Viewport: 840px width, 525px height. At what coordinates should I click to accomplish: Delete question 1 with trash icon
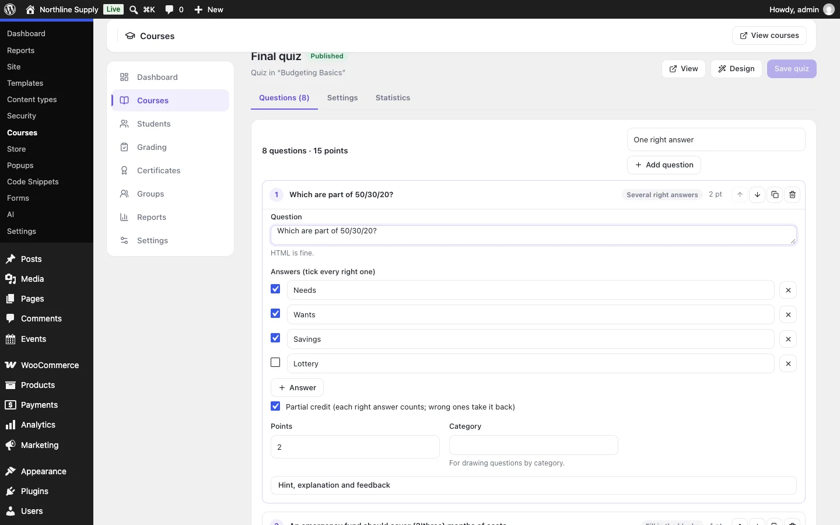pyautogui.click(x=792, y=195)
